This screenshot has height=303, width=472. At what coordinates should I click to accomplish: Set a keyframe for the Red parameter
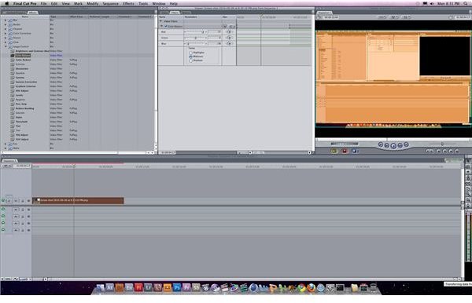tap(230, 32)
